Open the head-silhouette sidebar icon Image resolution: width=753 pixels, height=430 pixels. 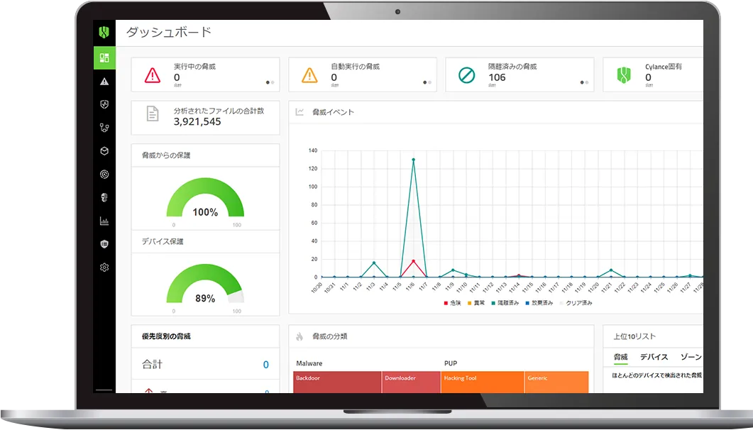[104, 197]
